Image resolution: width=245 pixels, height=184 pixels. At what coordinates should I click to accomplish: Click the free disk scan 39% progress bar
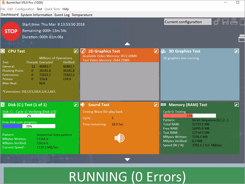(x=29, y=126)
